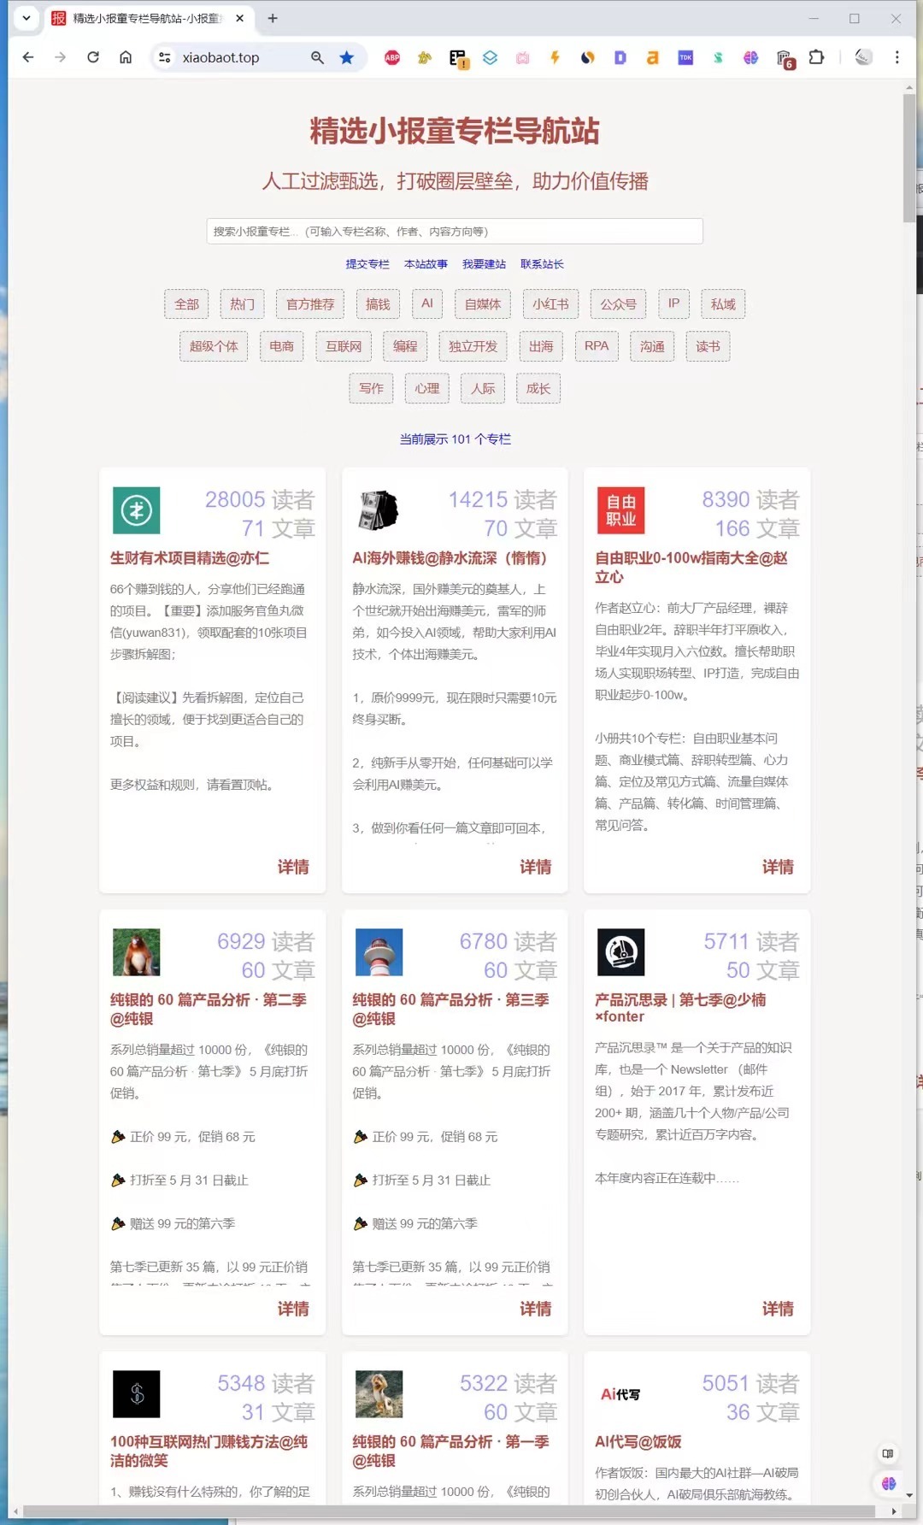Screen dimensions: 923x1525
Task: Open the TDK extension icon
Action: [685, 57]
